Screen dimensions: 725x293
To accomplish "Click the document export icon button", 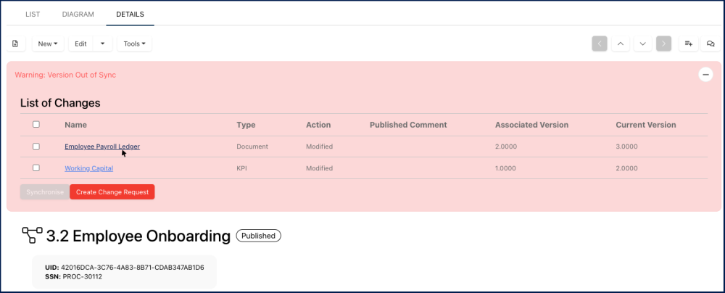I will [x=15, y=44].
